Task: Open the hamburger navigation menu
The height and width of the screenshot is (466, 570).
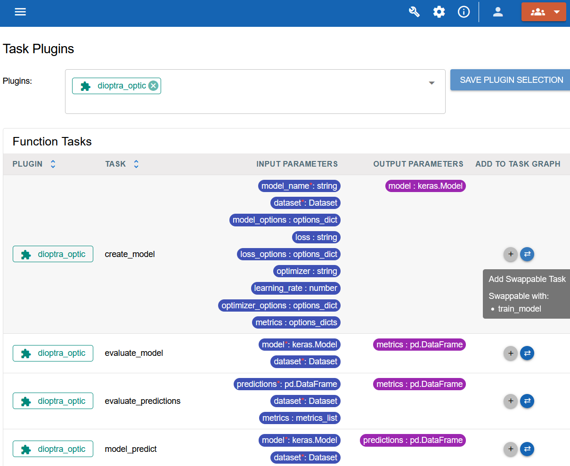Action: pos(20,12)
